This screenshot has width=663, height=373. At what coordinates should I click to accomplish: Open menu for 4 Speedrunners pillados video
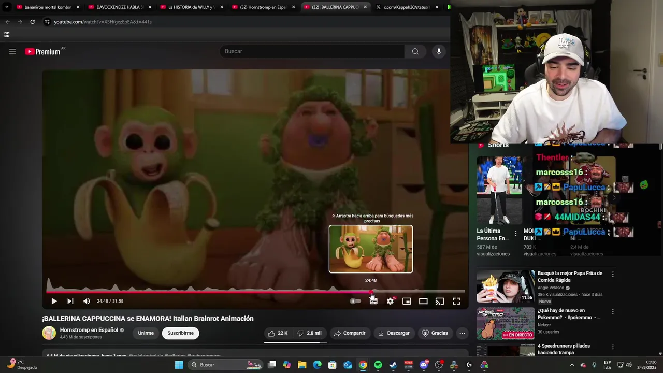[x=613, y=347]
